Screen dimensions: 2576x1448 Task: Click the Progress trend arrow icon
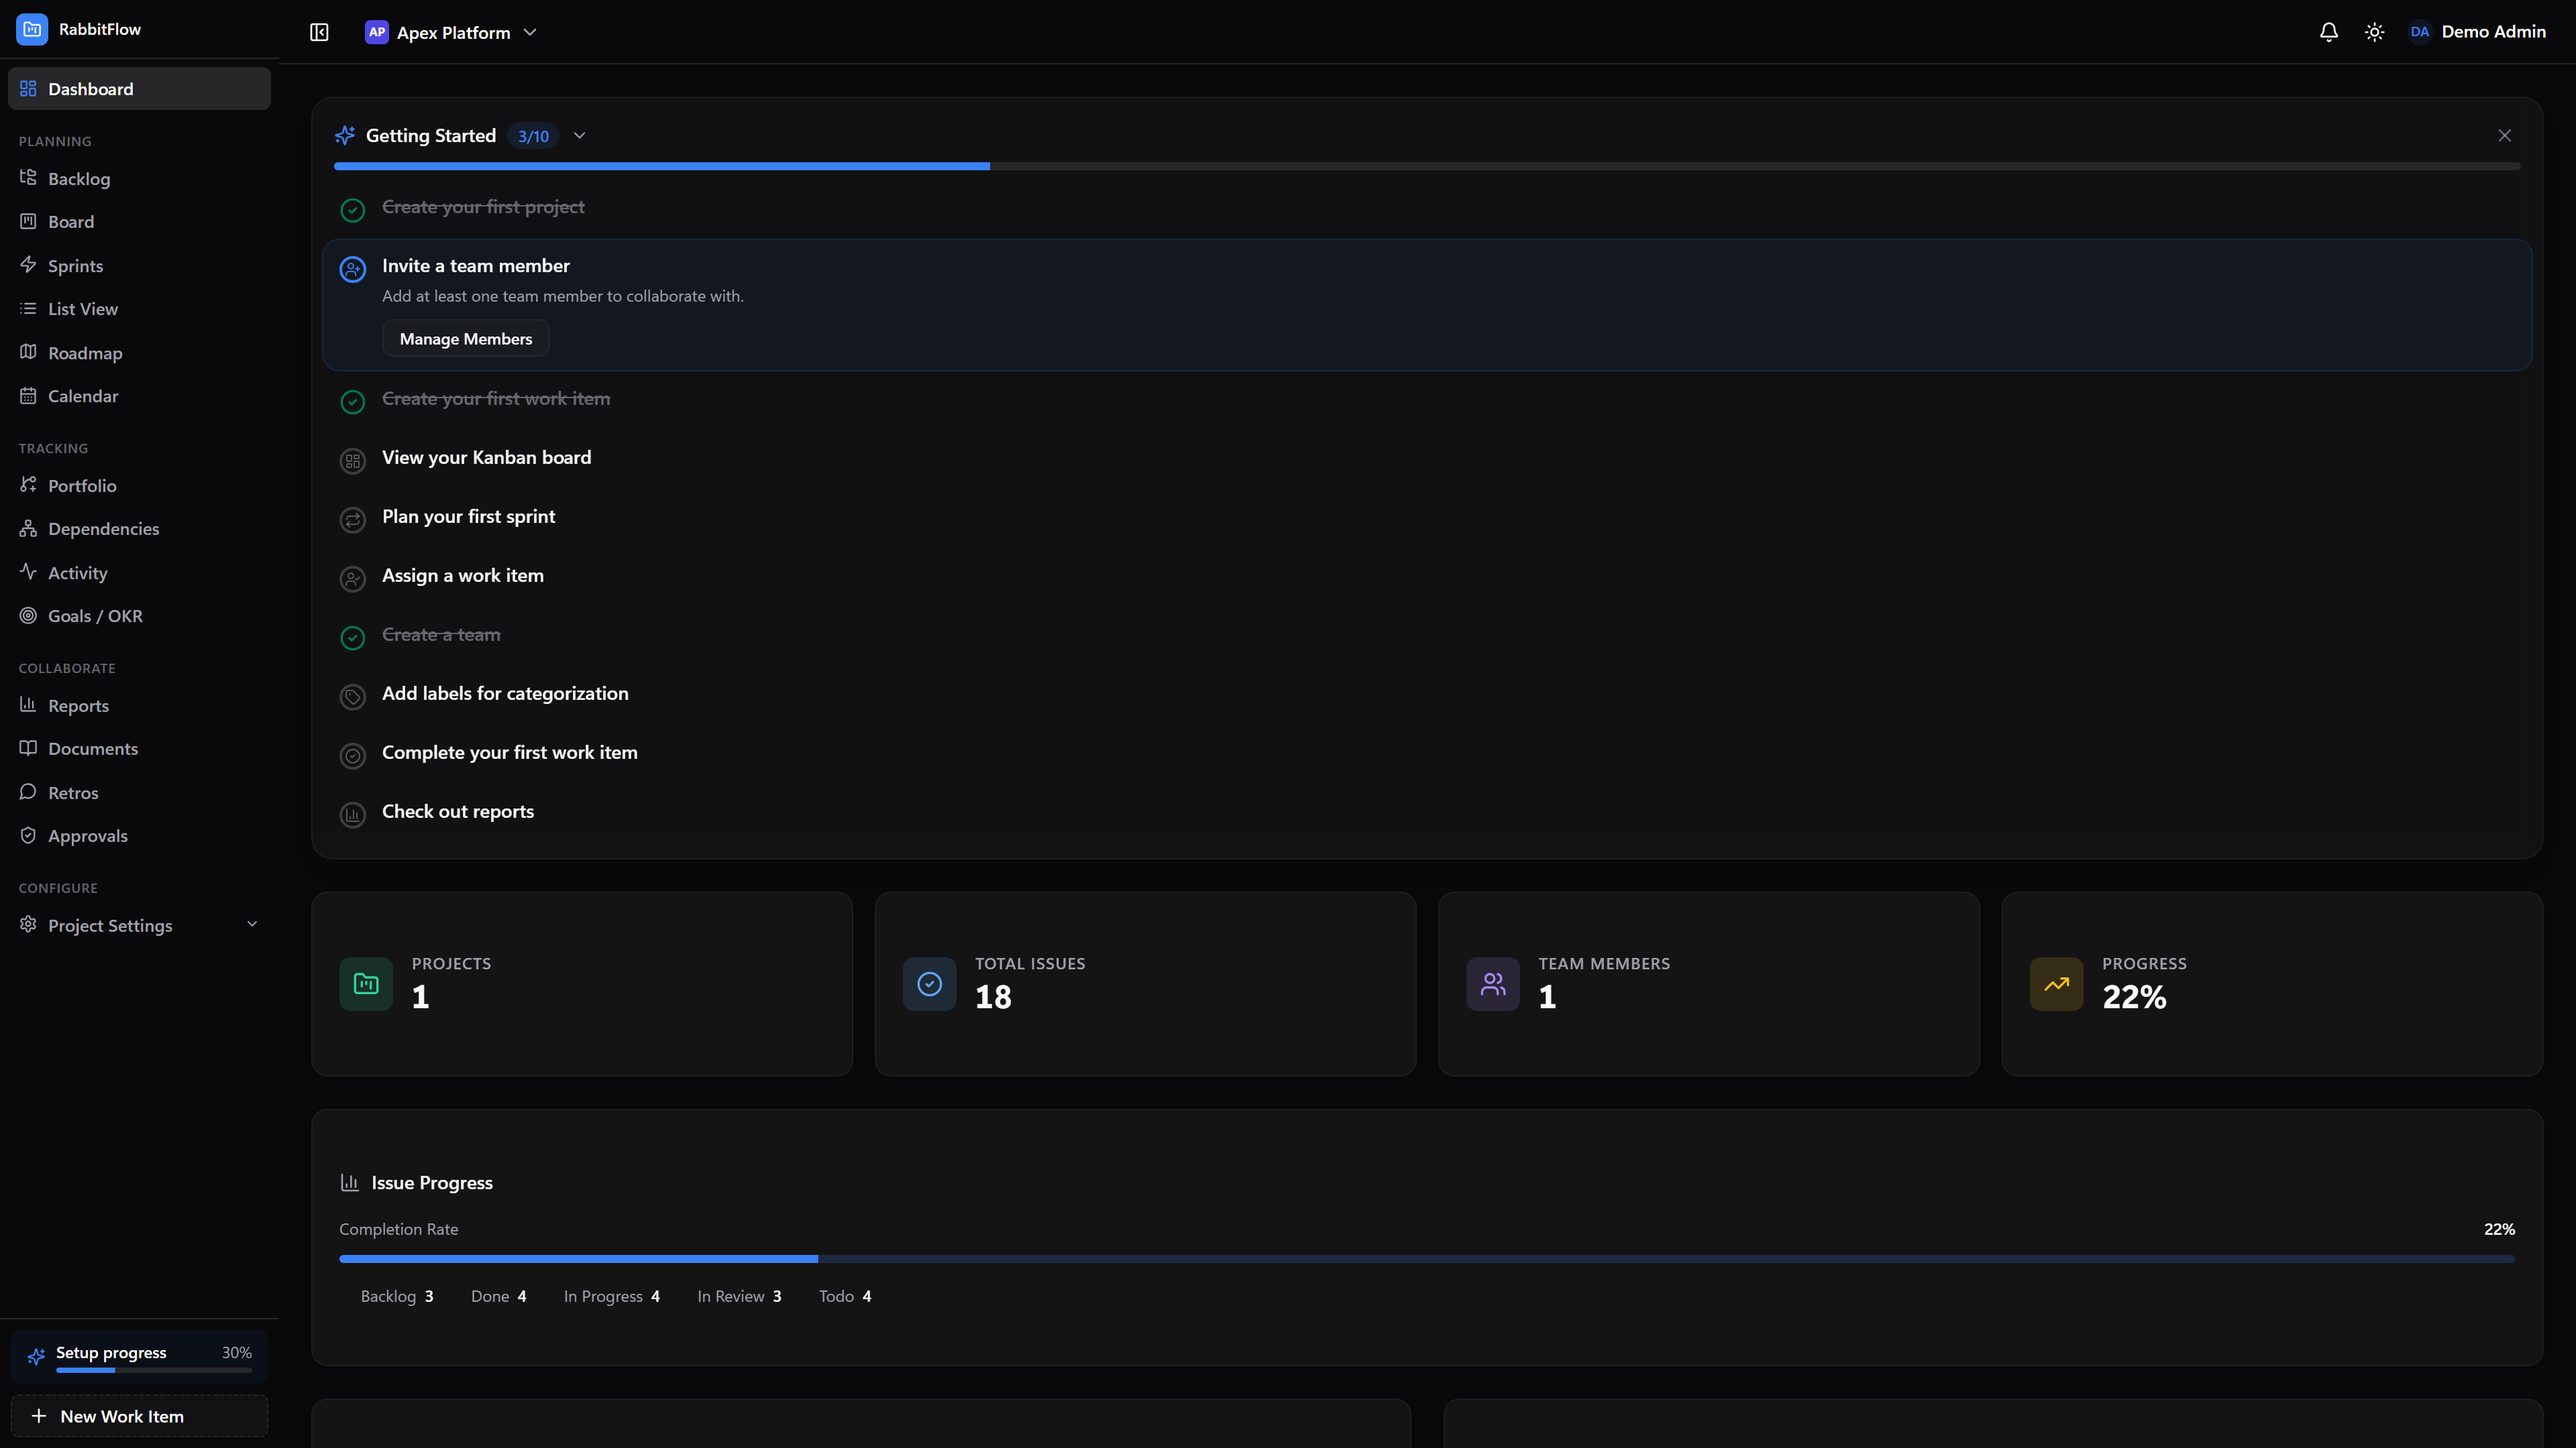tap(2056, 984)
